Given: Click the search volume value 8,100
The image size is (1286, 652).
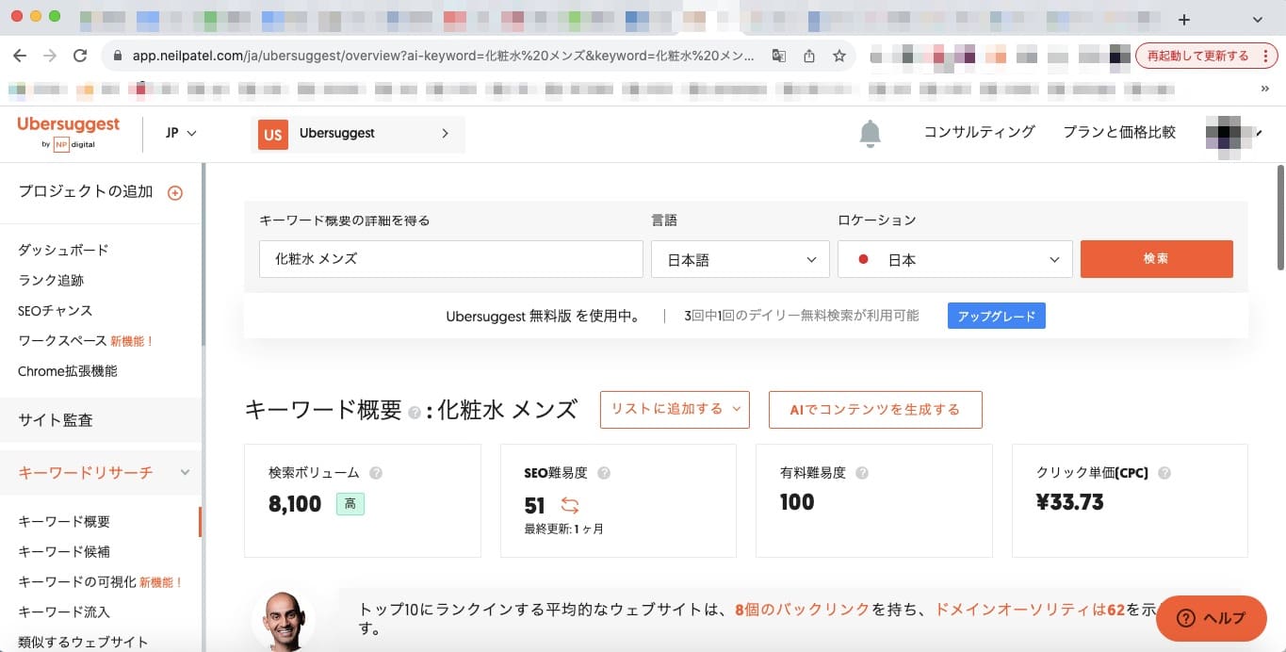Looking at the screenshot, I should (x=295, y=504).
